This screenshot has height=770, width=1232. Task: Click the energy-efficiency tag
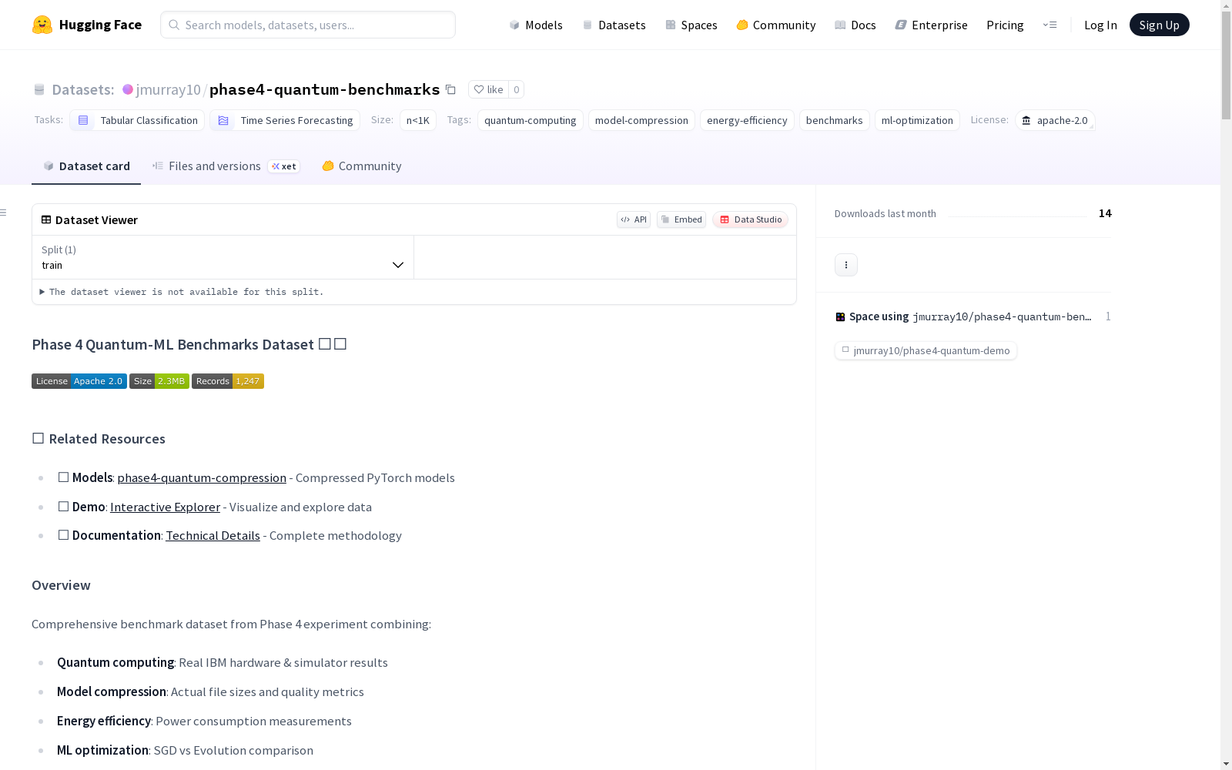tap(747, 120)
